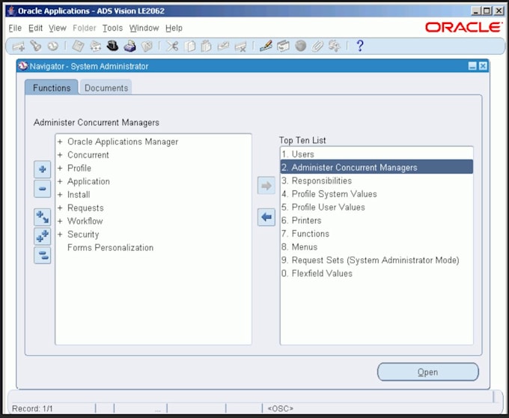
Task: Click the Edit Field pencil icon
Action: [266, 46]
